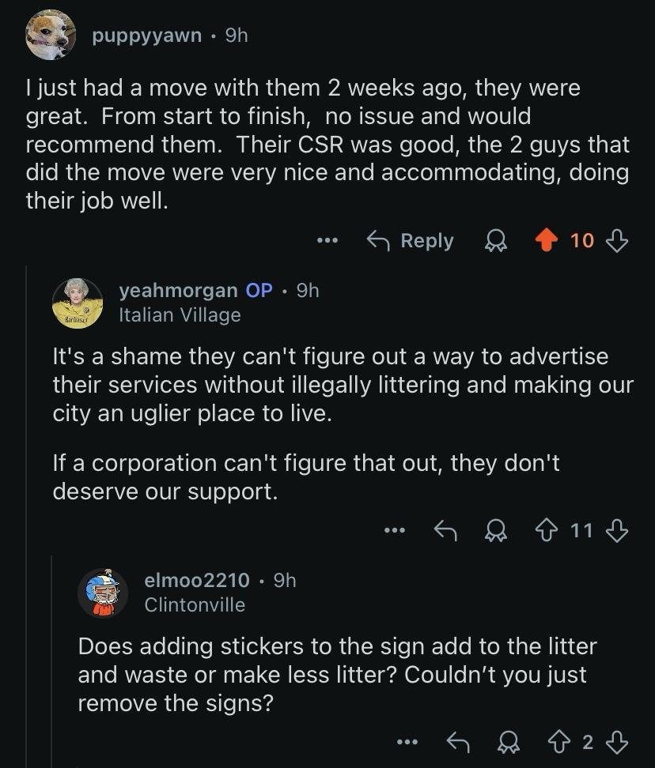View puppyyawn's dog avatar
655x768 pixels.
click(x=51, y=36)
